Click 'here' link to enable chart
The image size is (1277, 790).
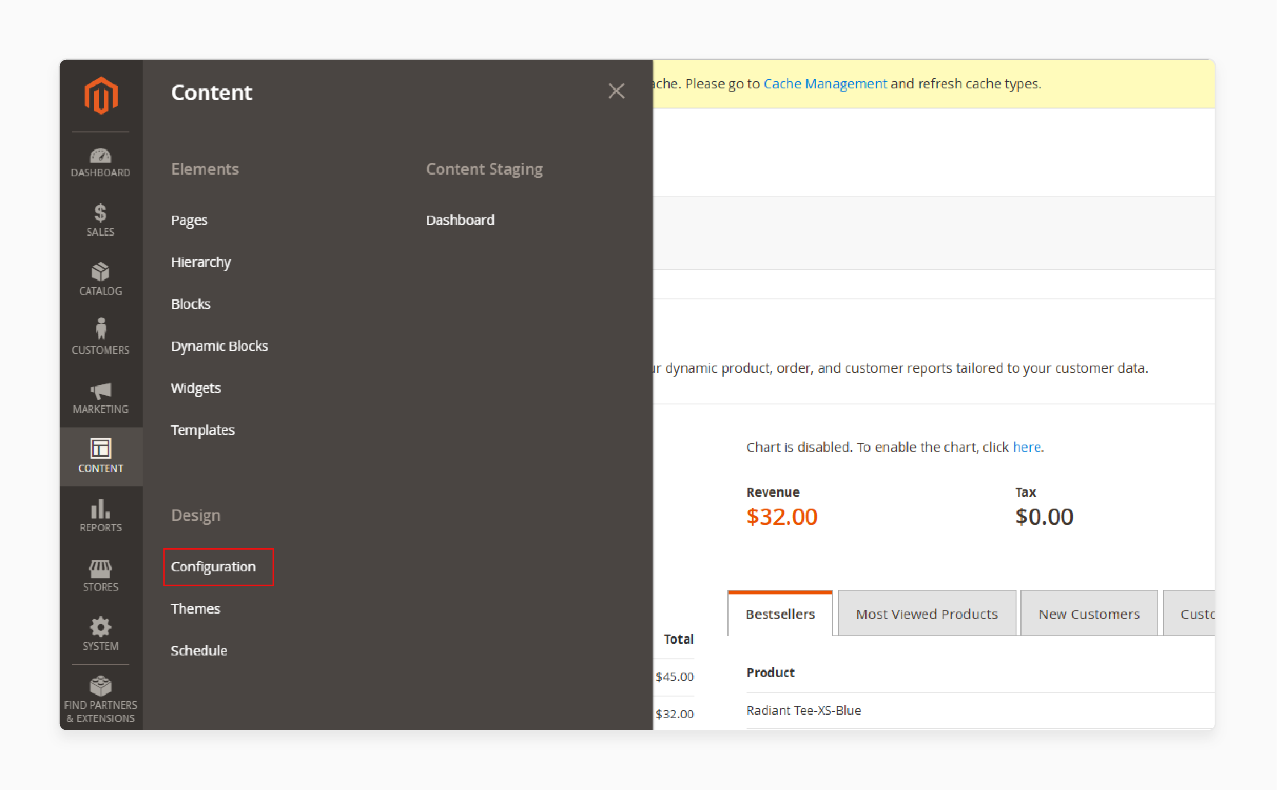point(1027,447)
